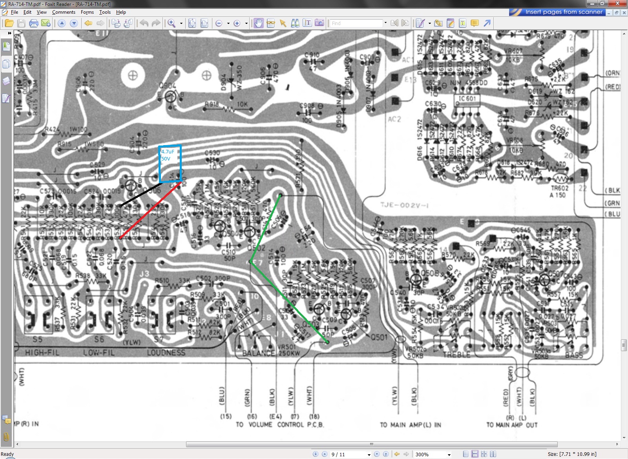
Task: Undo the last action
Action: [x=144, y=23]
